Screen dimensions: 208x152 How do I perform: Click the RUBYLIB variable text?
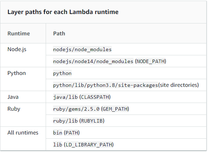click(x=92, y=121)
